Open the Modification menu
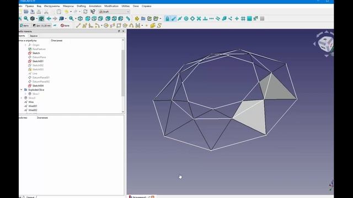This screenshot has height=198, width=353. [111, 6]
